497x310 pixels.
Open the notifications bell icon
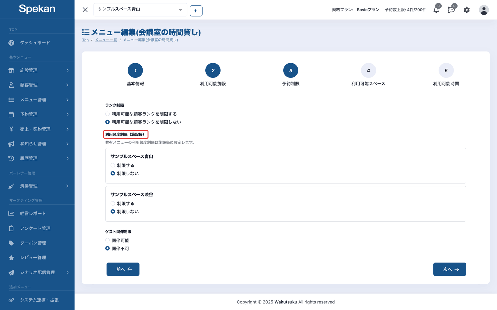coord(436,10)
